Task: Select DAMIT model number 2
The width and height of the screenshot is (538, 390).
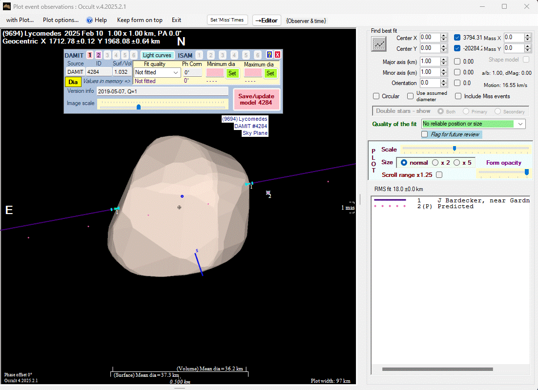Action: (x=98, y=55)
